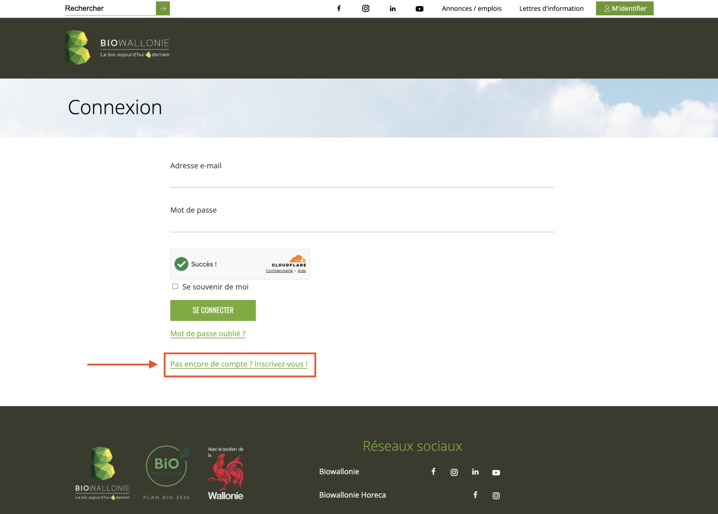
Task: Focus the 'Adresse e-mail' input field
Action: coord(362,180)
